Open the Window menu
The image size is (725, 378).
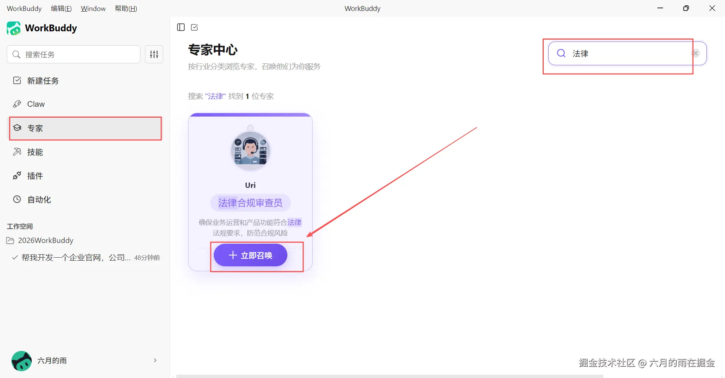pos(93,8)
